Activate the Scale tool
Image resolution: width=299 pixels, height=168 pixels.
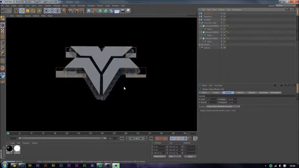[28, 11]
